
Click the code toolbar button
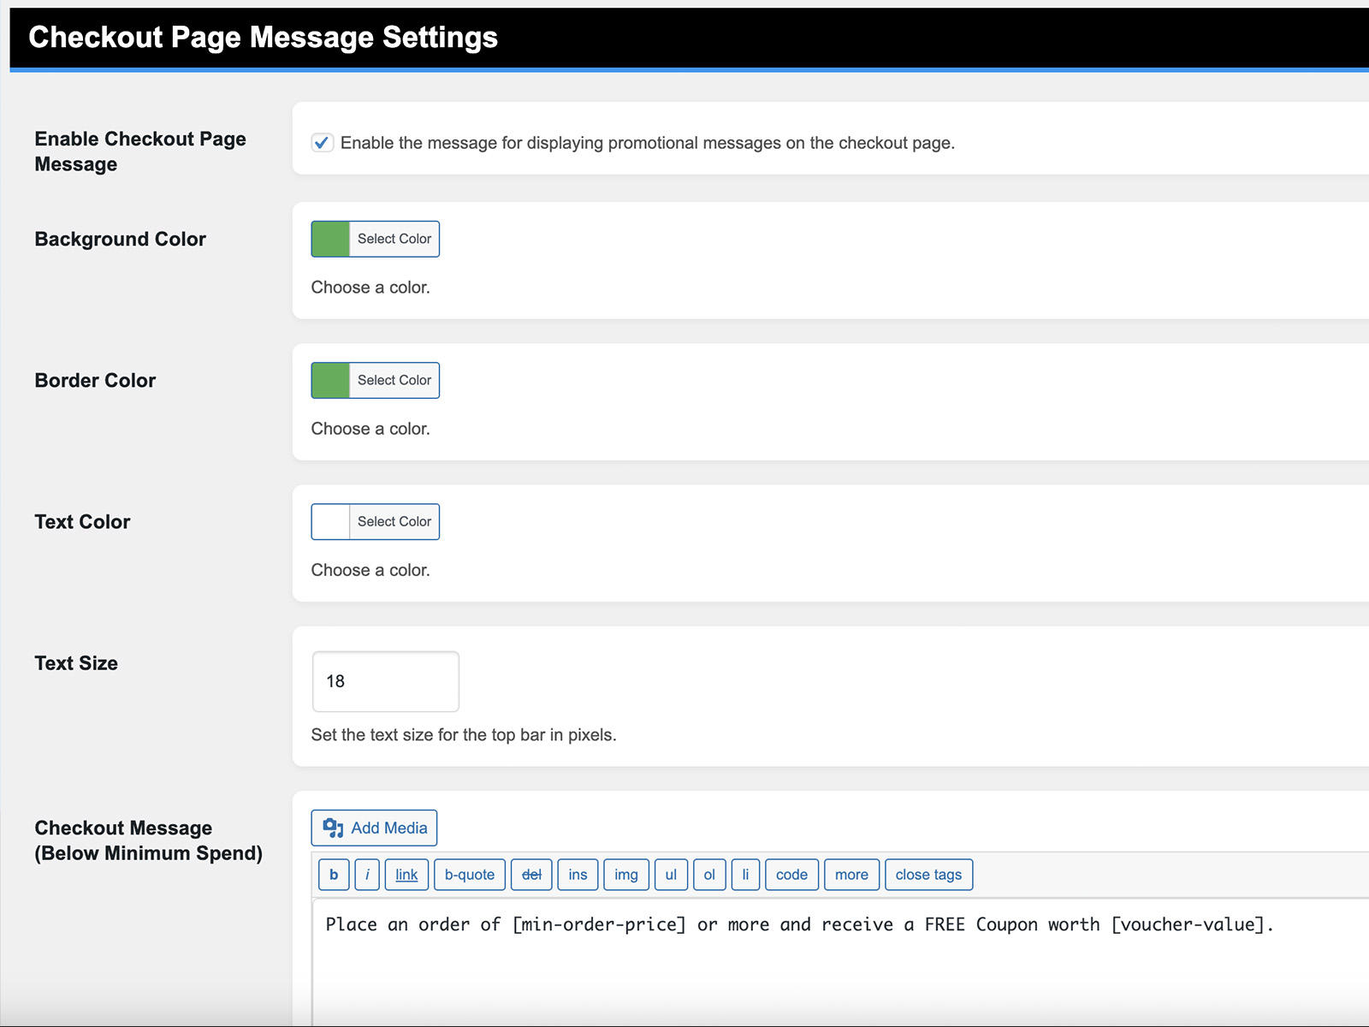(791, 875)
